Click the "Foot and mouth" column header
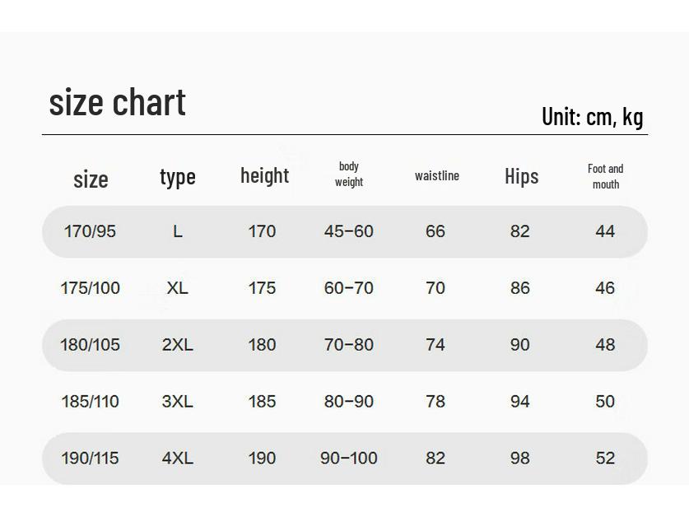689x517 pixels. (605, 176)
